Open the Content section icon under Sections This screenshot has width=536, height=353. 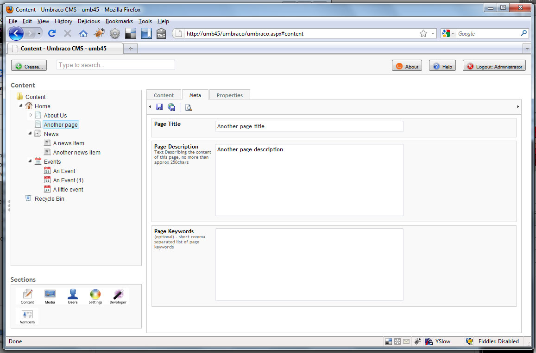27,296
